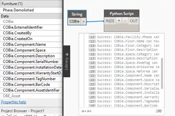
Task: Click output line 28 COBie.Component.BarCode
Action: (127, 106)
